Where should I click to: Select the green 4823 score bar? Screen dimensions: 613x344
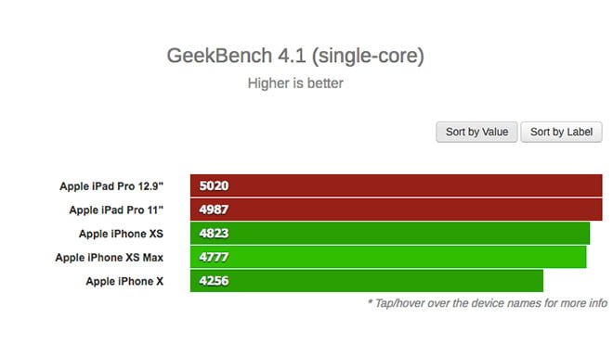click(x=390, y=234)
